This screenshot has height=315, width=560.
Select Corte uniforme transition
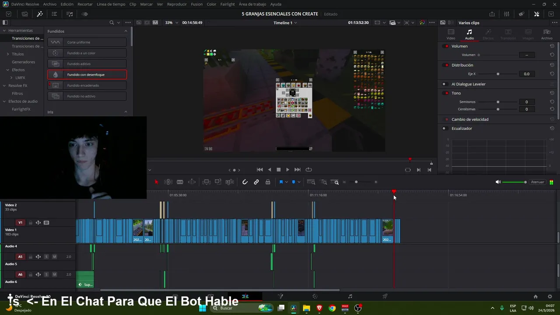[87, 42]
